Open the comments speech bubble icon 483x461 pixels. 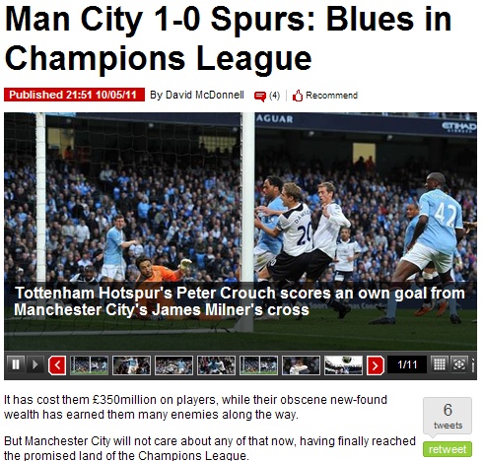pyautogui.click(x=259, y=97)
